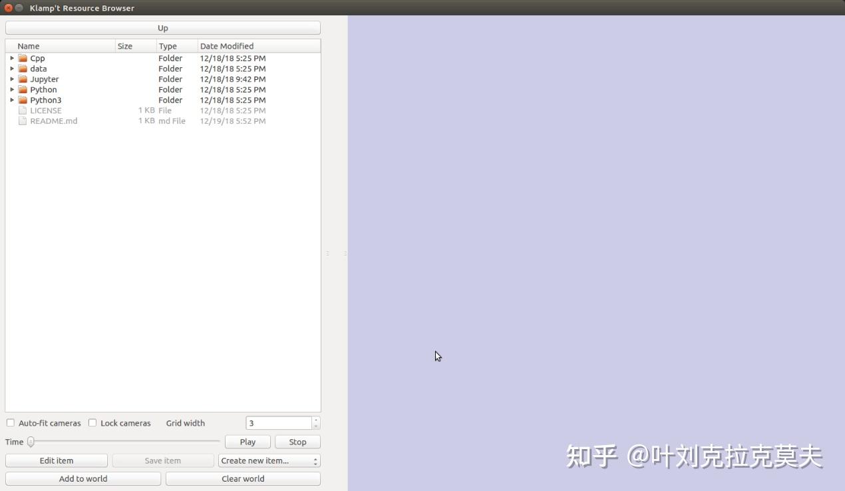Click the Cpp folder icon

[23, 58]
